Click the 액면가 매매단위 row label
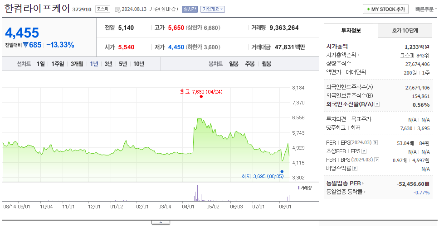439x226 pixels. 346,72
